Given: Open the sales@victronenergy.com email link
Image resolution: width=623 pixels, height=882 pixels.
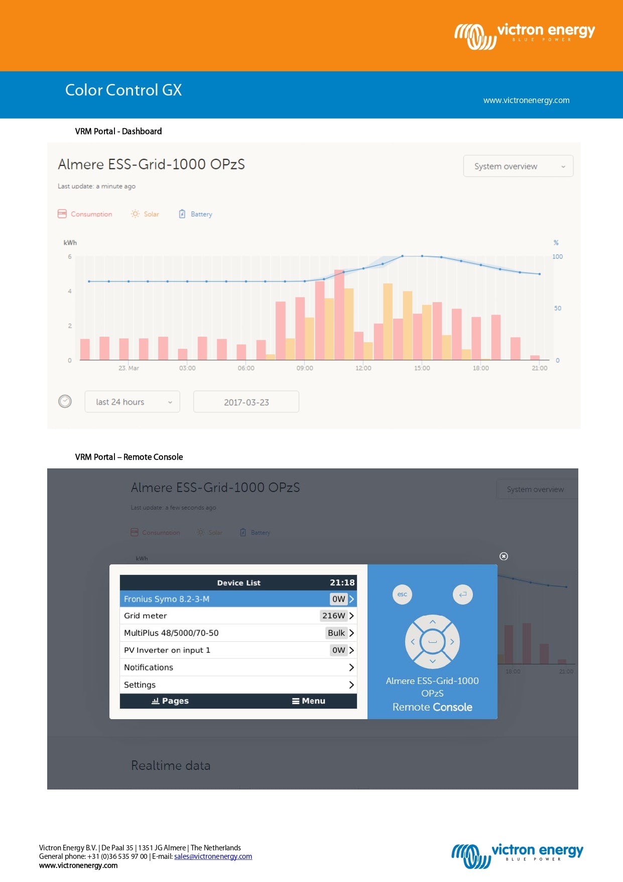Looking at the screenshot, I should 213,857.
